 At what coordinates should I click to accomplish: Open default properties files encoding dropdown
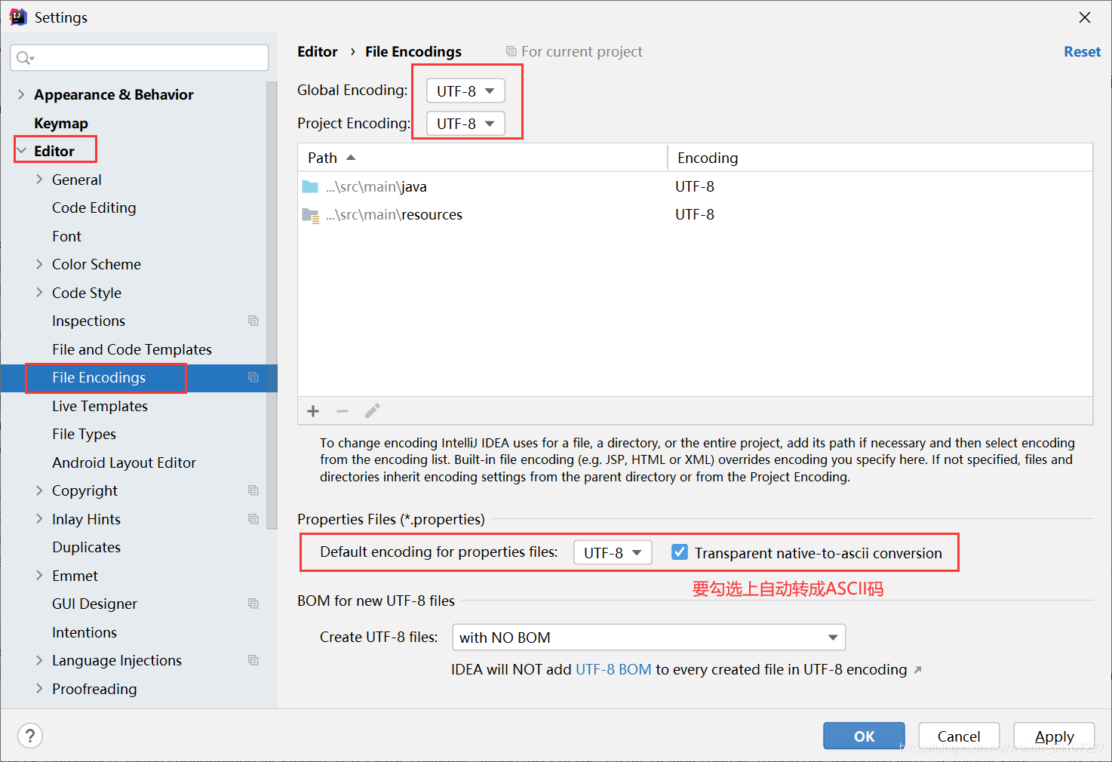(613, 552)
